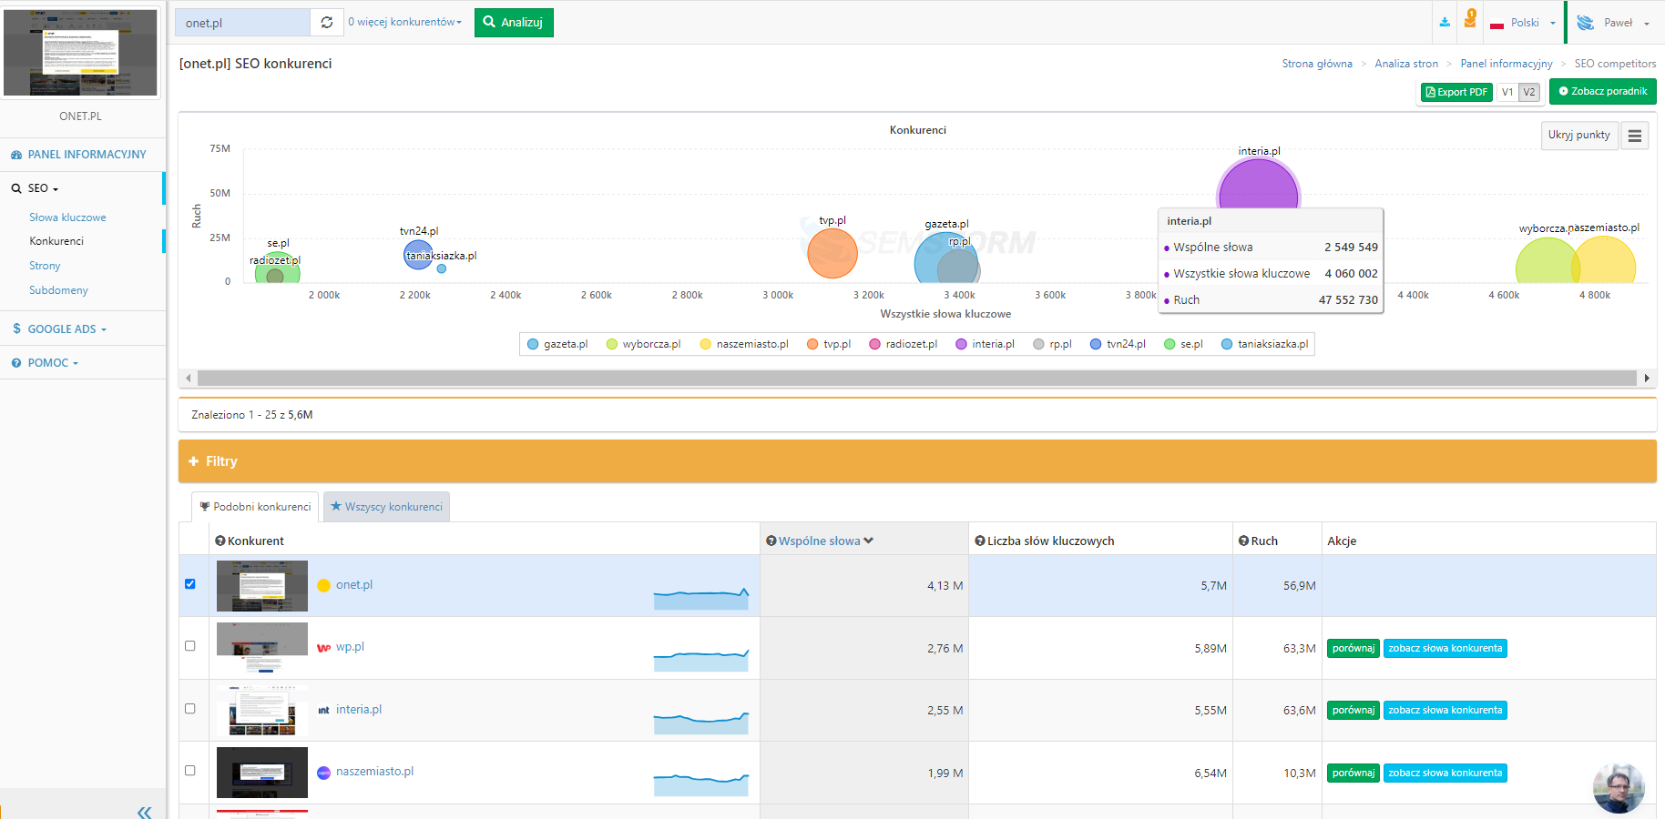Toggle wyborcza.pl series in legend
1665x819 pixels.
[x=643, y=344]
